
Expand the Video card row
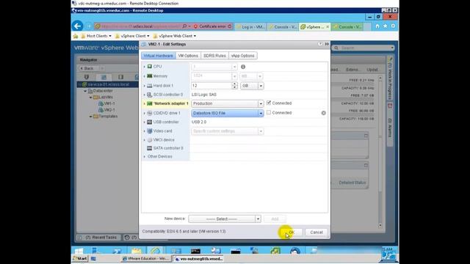tap(144, 131)
